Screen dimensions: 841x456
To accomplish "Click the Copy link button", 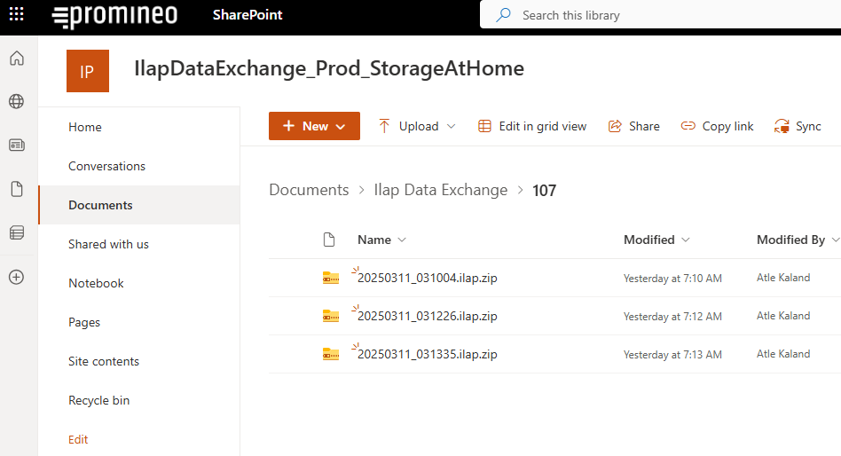I will click(717, 126).
